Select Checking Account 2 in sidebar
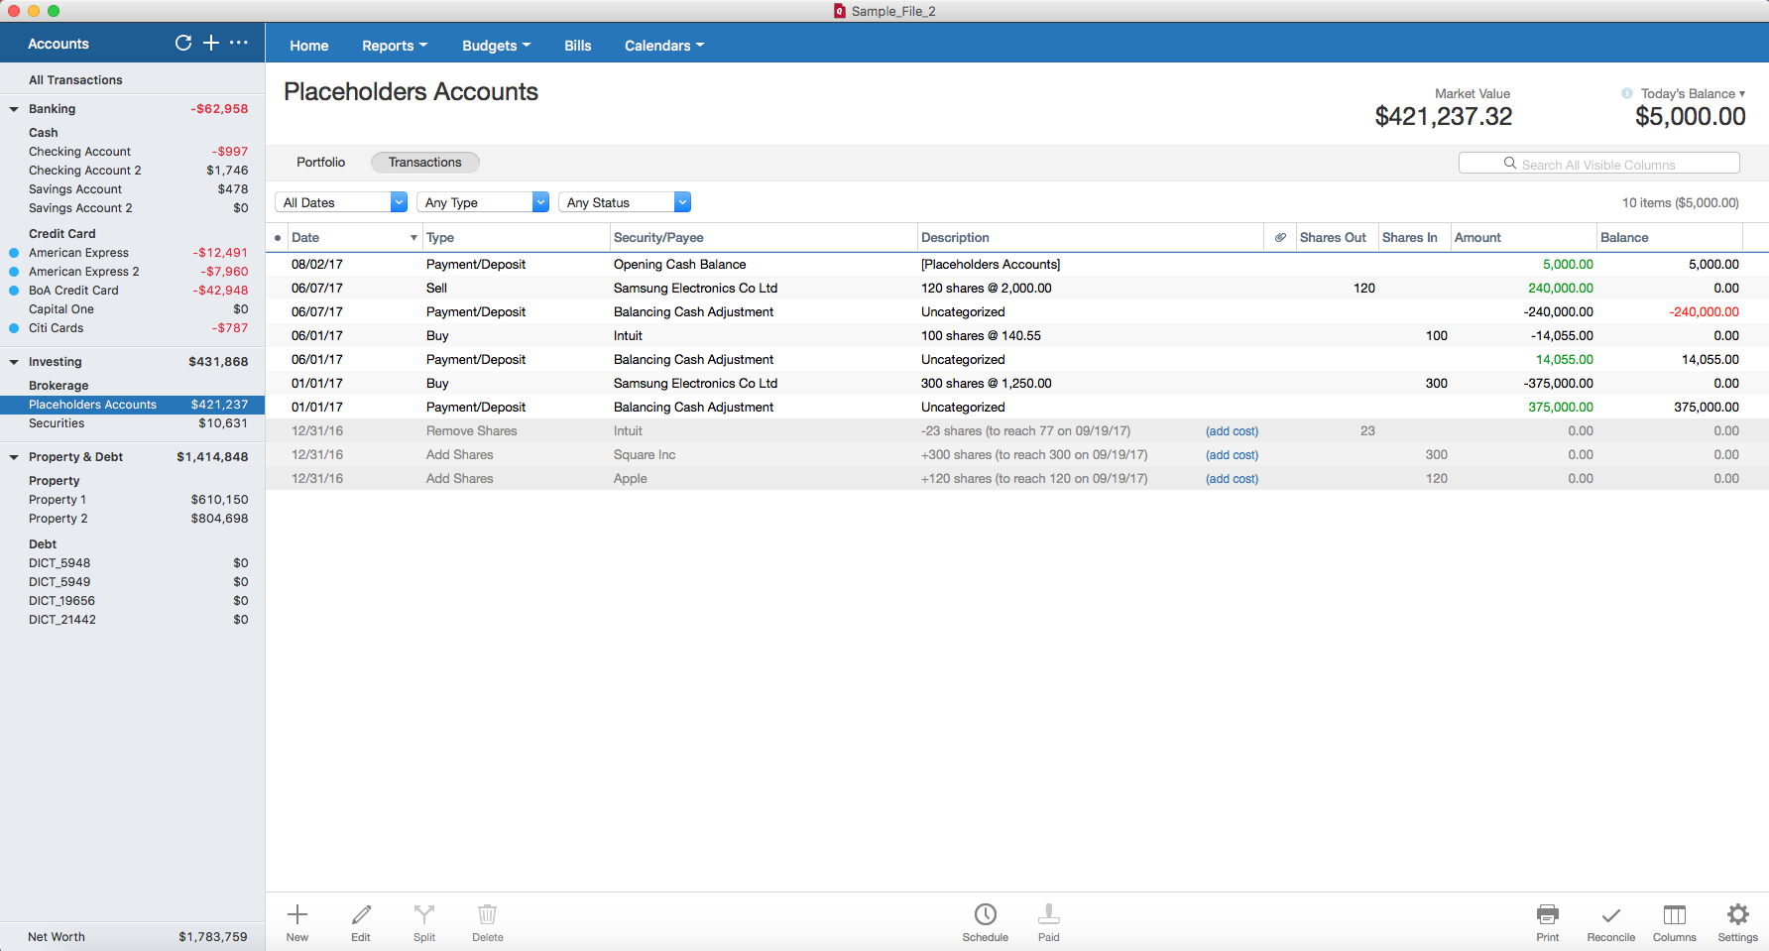Image resolution: width=1769 pixels, height=951 pixels. pos(85,171)
